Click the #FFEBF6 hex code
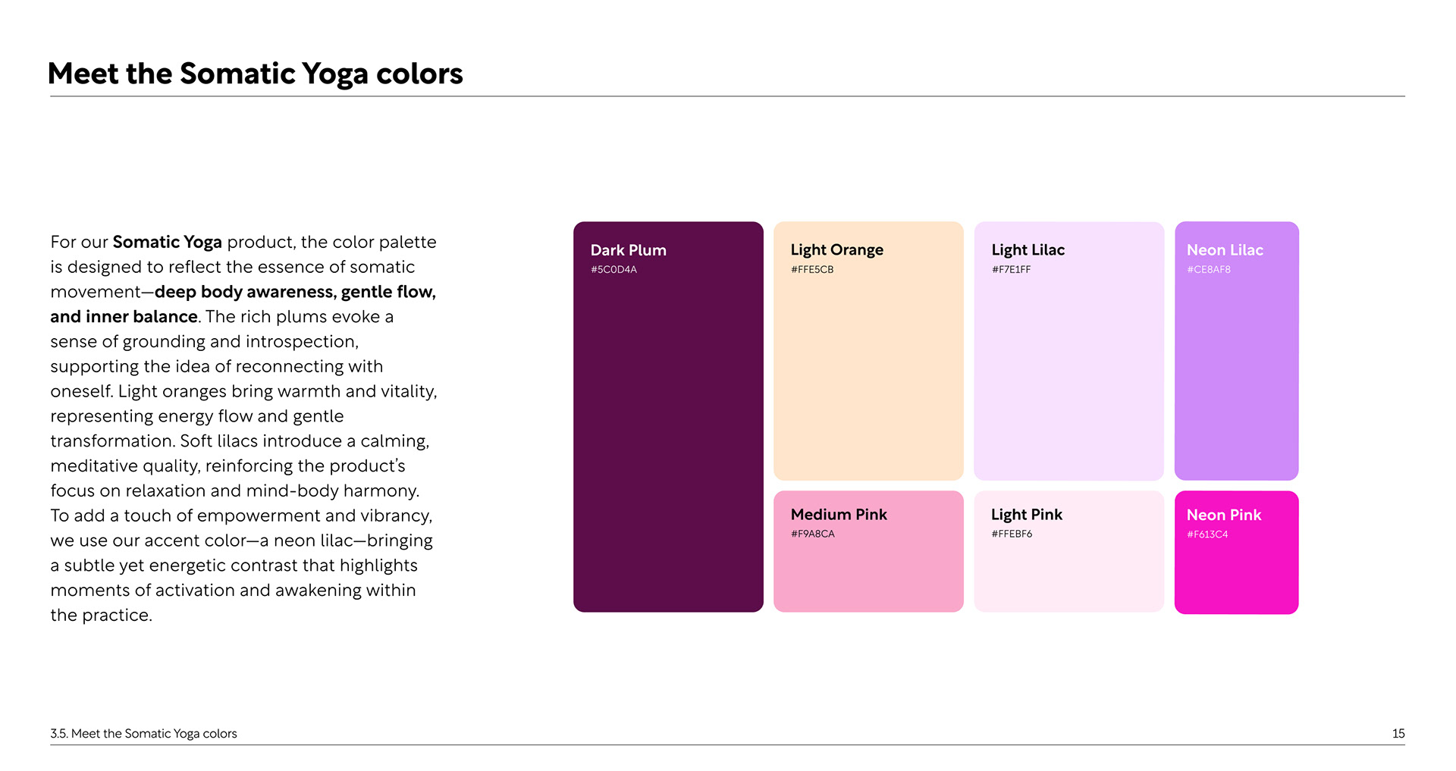1456x771 pixels. tap(1012, 534)
